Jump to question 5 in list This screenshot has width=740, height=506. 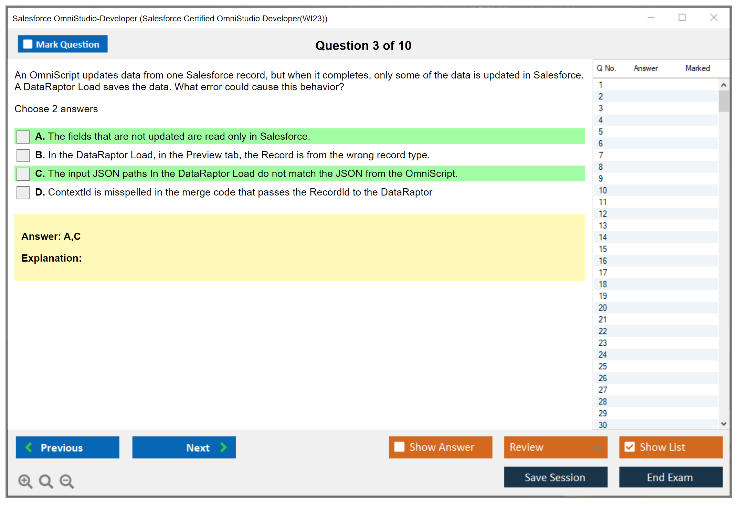601,132
